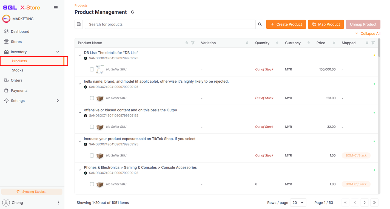Open the Stocks menu item
Image resolution: width=390 pixels, height=209 pixels.
click(x=18, y=70)
